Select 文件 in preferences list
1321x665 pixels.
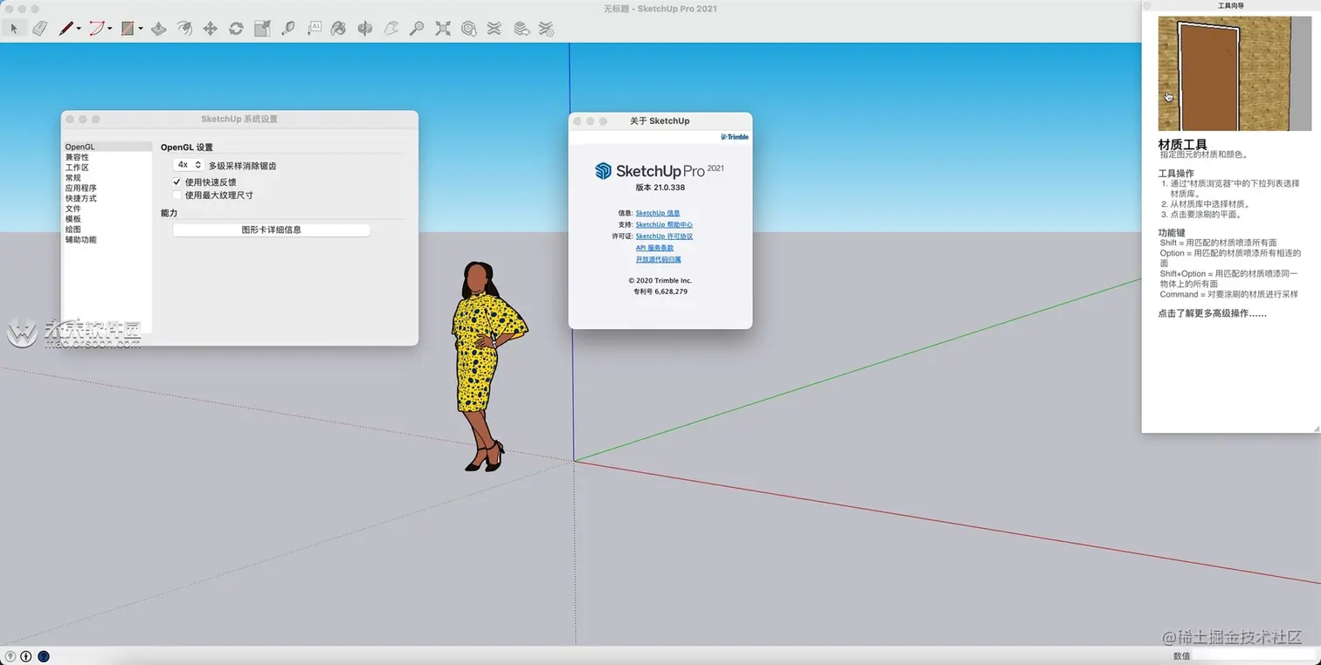coord(107,209)
